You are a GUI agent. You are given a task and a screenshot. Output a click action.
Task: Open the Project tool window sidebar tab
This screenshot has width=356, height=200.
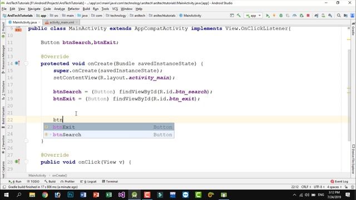coord(3,29)
